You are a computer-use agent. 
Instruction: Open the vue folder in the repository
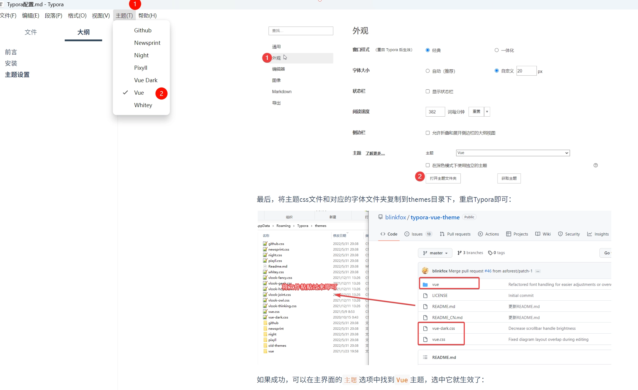pos(436,284)
